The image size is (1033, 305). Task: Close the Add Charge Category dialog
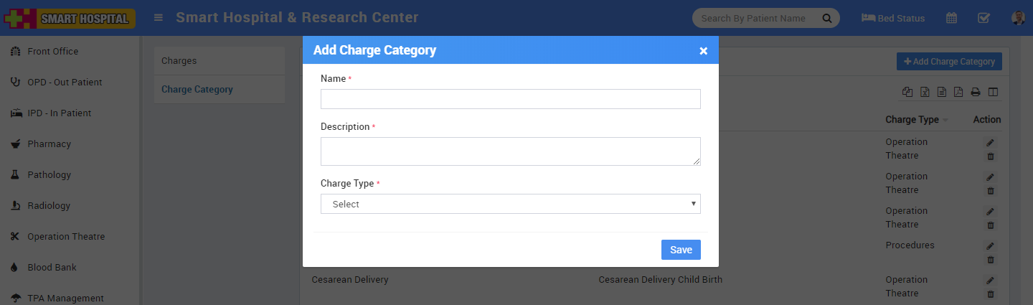pyautogui.click(x=703, y=51)
